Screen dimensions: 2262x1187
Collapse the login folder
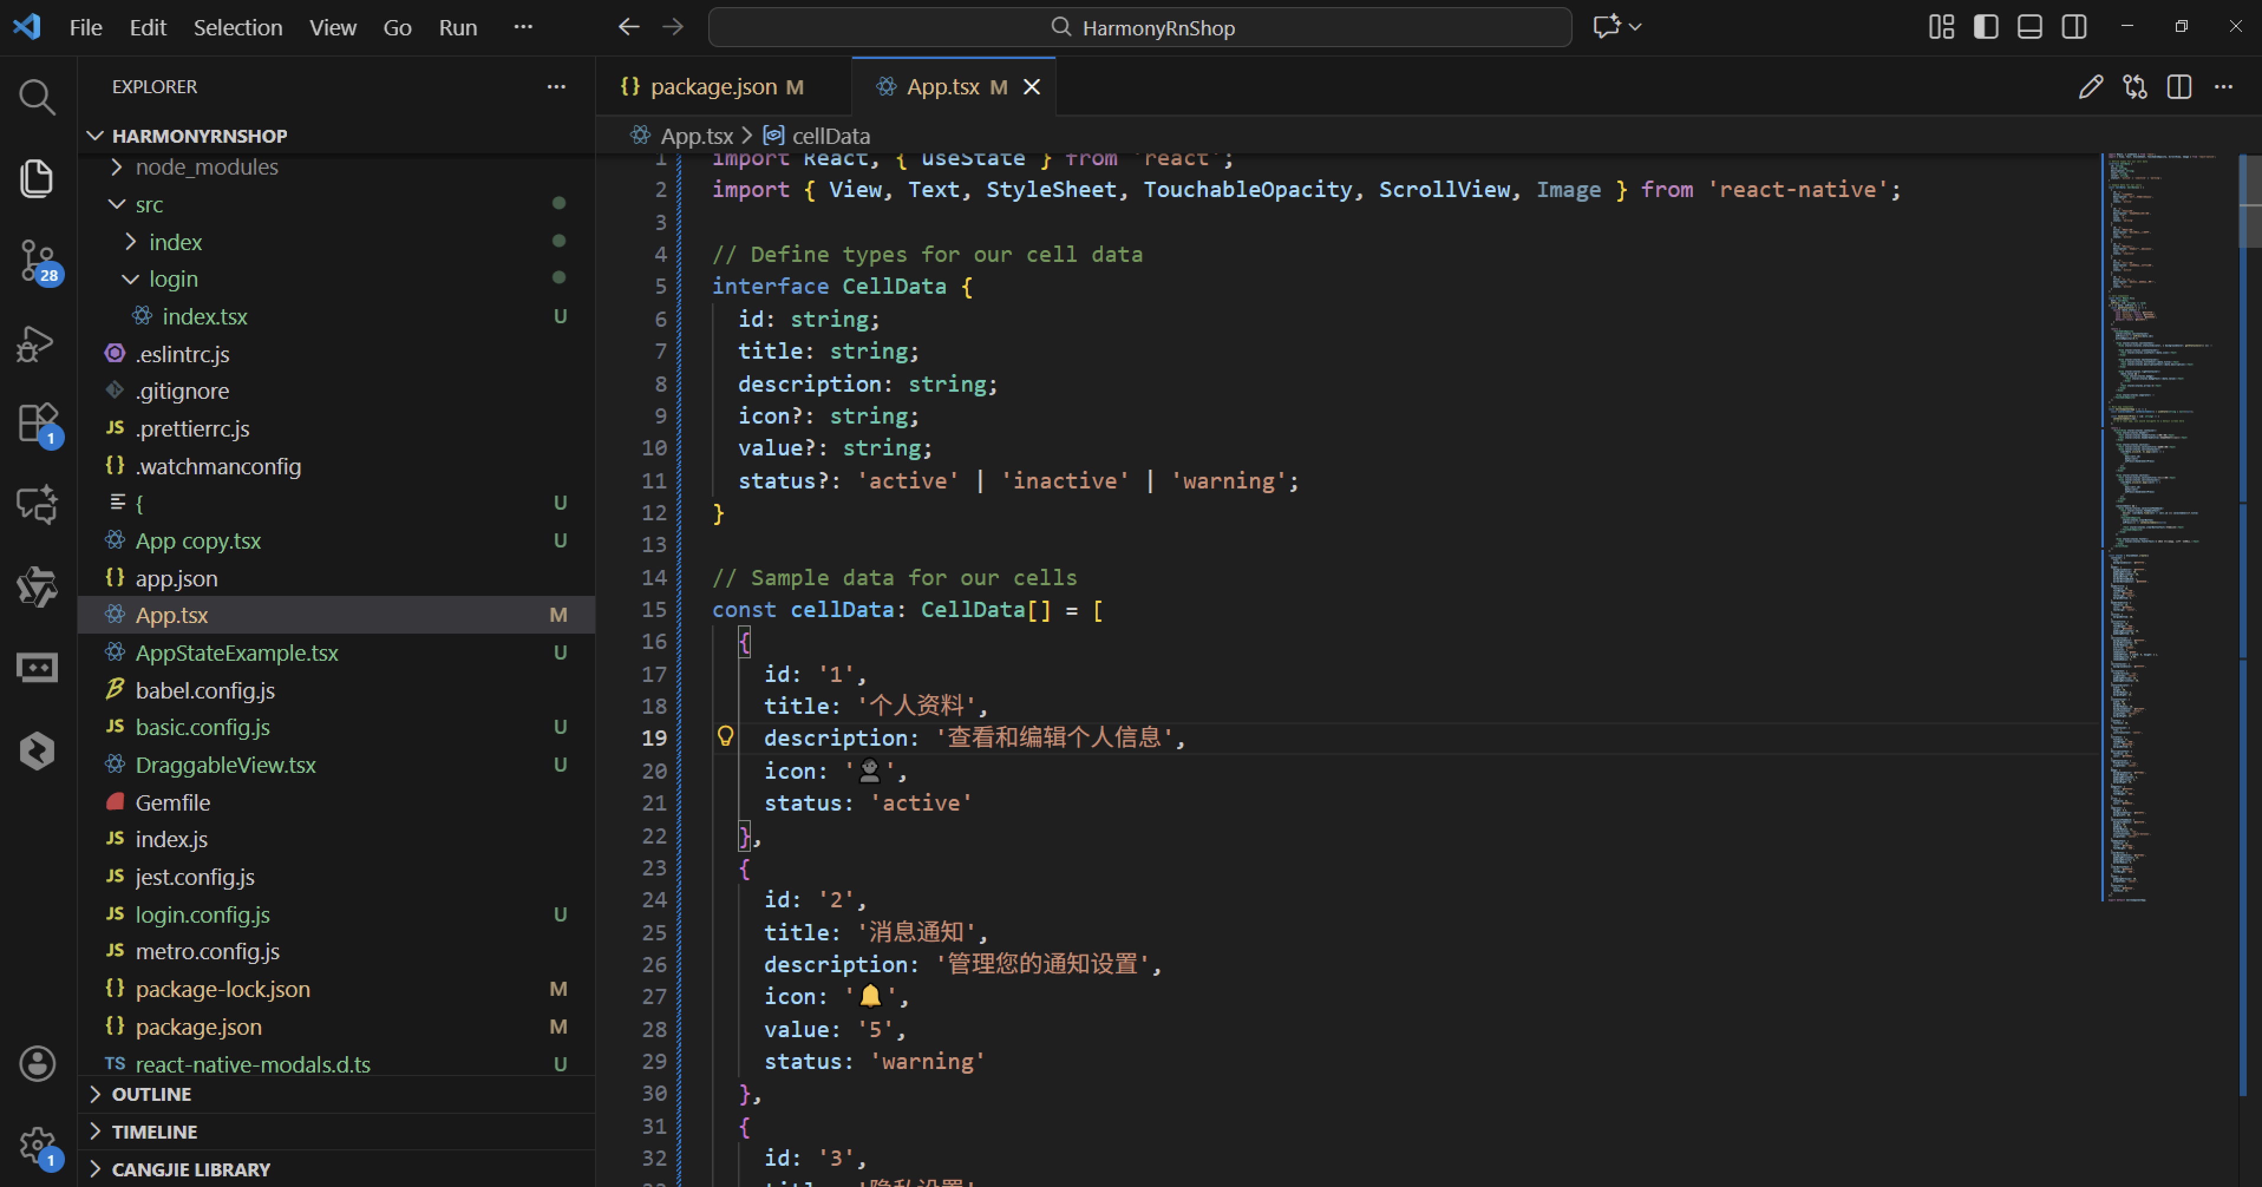pos(173,279)
